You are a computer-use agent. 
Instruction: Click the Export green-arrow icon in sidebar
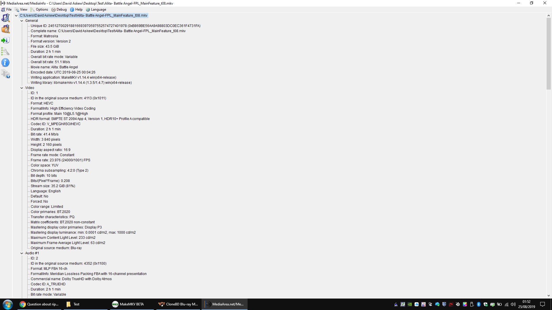[5, 40]
